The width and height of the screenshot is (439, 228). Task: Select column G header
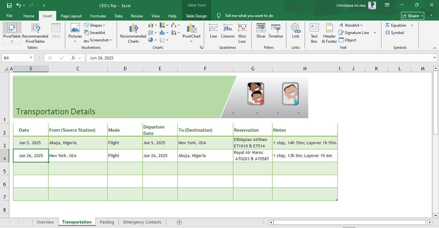click(253, 69)
